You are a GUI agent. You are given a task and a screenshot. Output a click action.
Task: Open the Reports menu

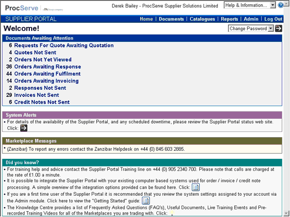pos(230,19)
